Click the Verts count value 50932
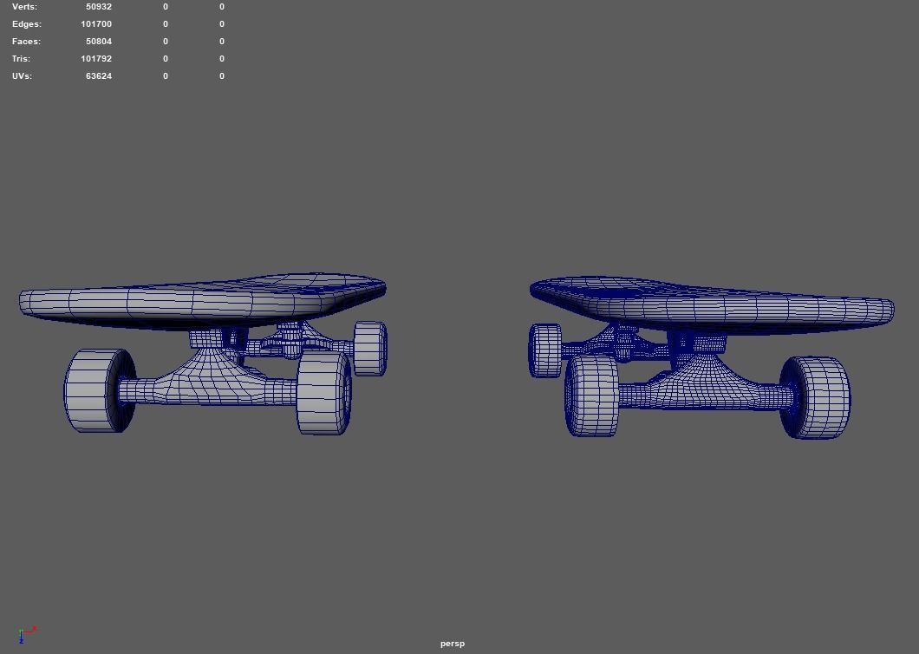Image resolution: width=919 pixels, height=654 pixels. tap(99, 6)
